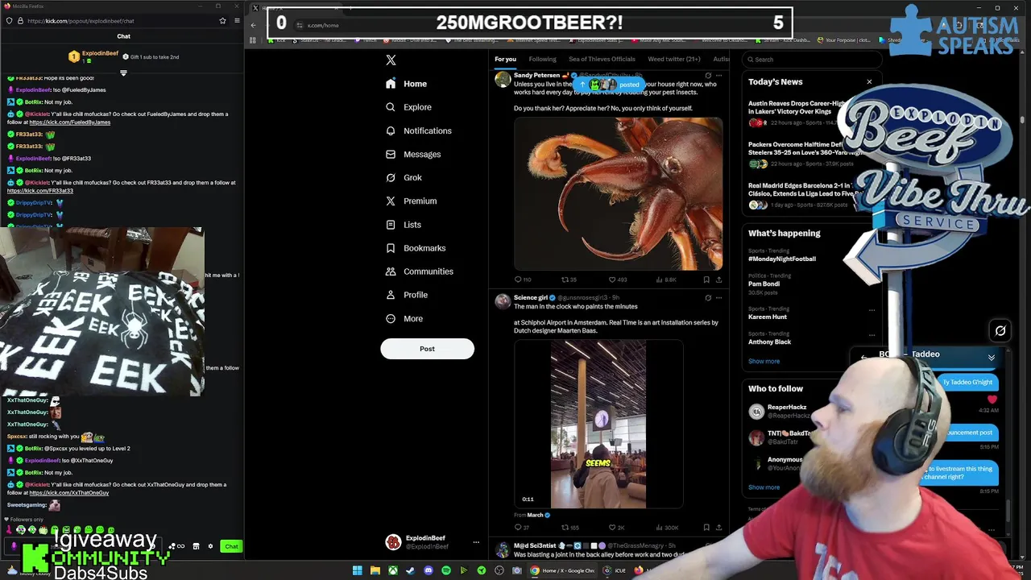Share Sandy Petersen's post
The image size is (1031, 580).
(718, 280)
